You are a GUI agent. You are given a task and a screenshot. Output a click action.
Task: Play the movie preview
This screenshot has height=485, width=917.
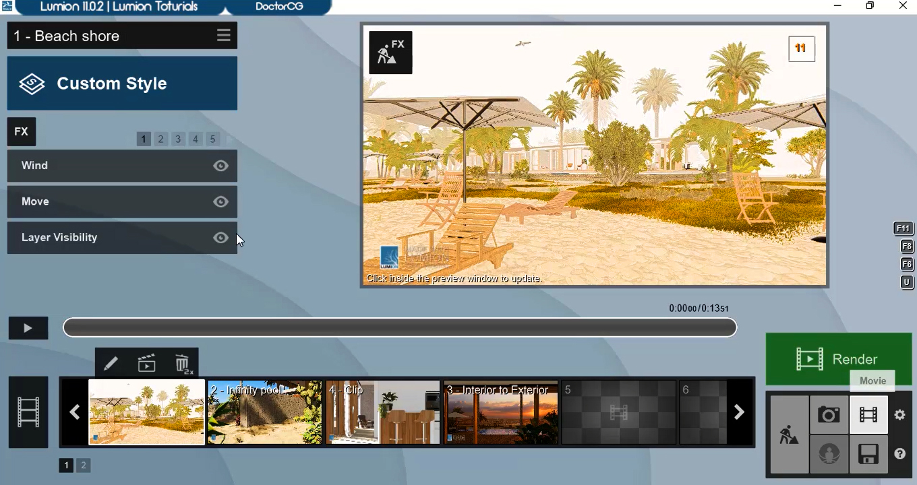click(x=28, y=328)
